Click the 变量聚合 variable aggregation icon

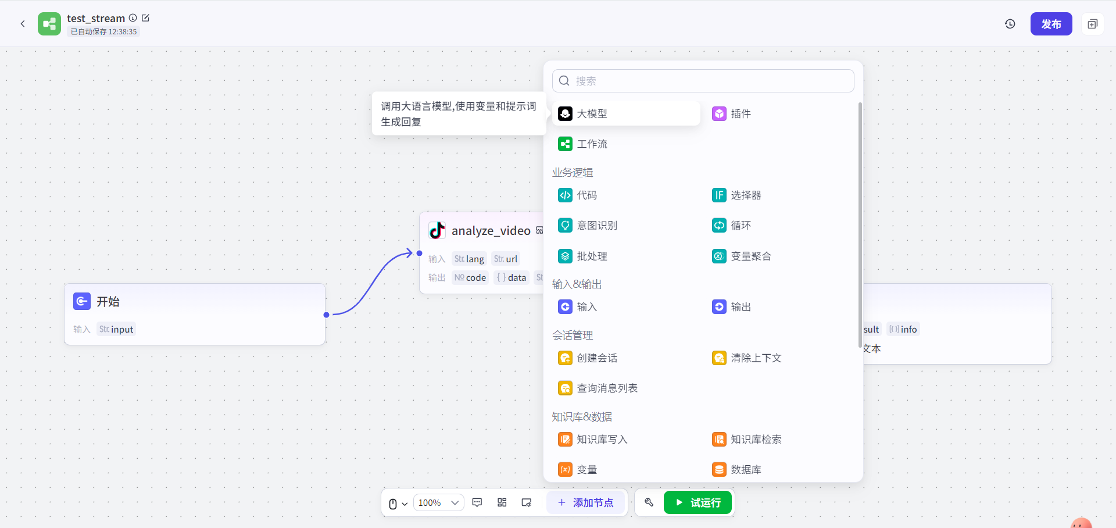pyautogui.click(x=720, y=256)
